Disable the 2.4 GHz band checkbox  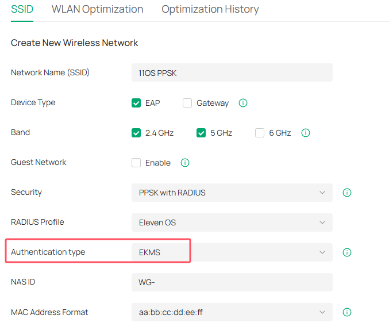point(136,133)
